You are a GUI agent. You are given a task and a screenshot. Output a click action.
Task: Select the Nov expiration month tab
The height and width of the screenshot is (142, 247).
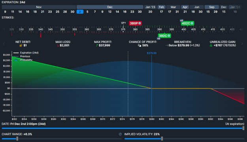(39, 7)
